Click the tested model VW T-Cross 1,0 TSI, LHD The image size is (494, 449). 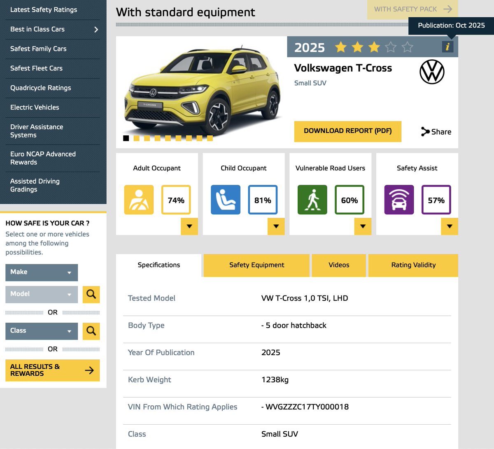tap(305, 298)
